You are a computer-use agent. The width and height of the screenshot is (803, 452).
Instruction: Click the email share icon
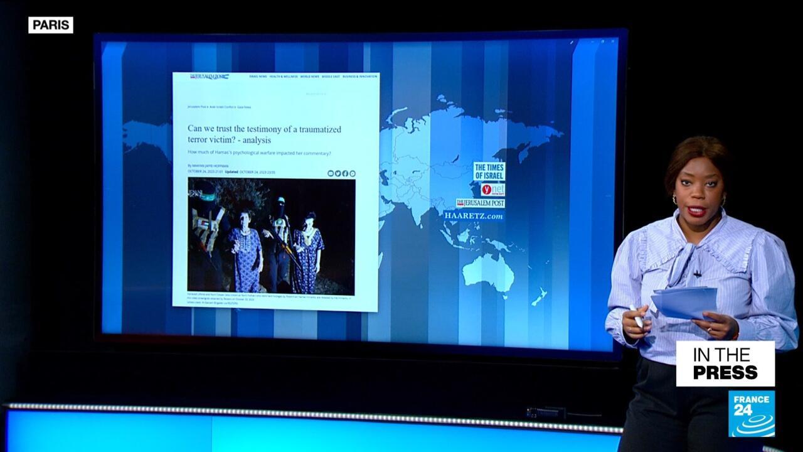point(331,173)
